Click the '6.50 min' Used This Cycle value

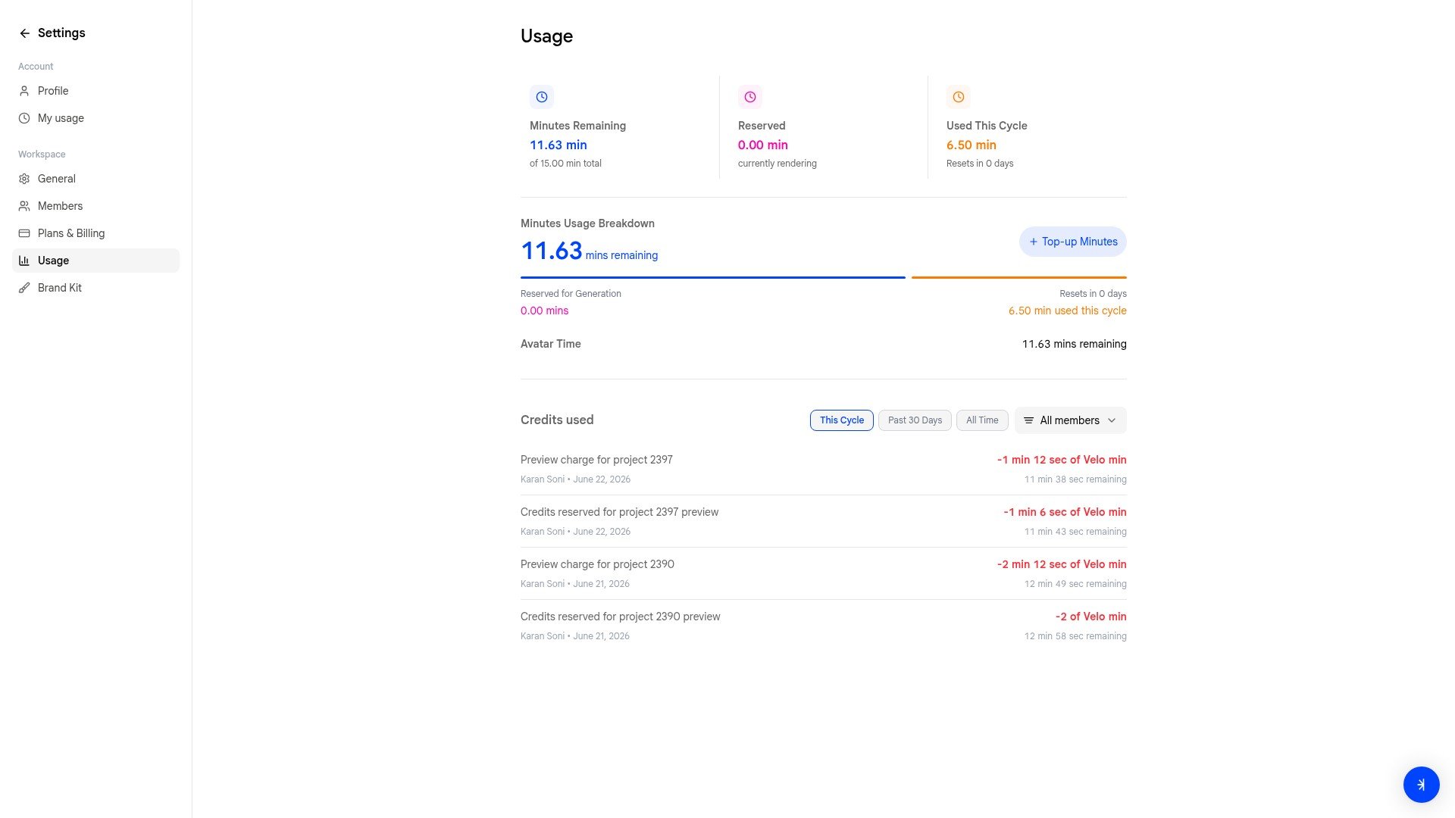point(972,145)
